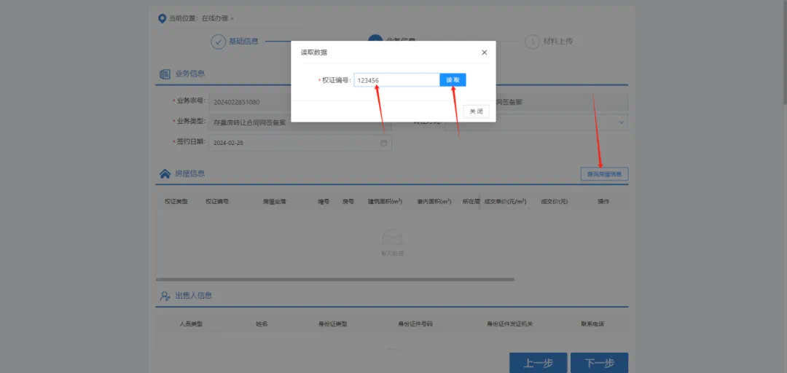Click the 基础信息 step check icon
Screen dimensions: 787x373
pyautogui.click(x=218, y=42)
